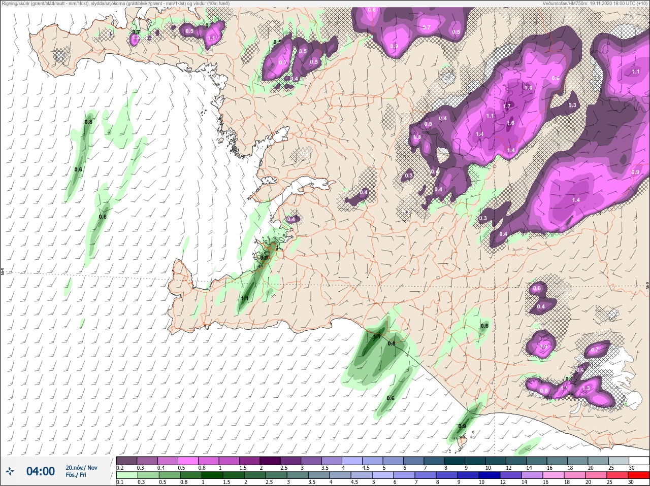Viewport: 650px width, 486px height.
Task: Click the 1.6 snowfall value on the map
Action: 510,123
